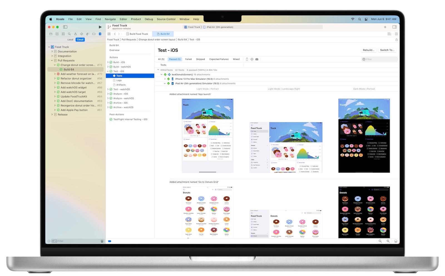Open the Symbol navigator icon

(x=63, y=34)
